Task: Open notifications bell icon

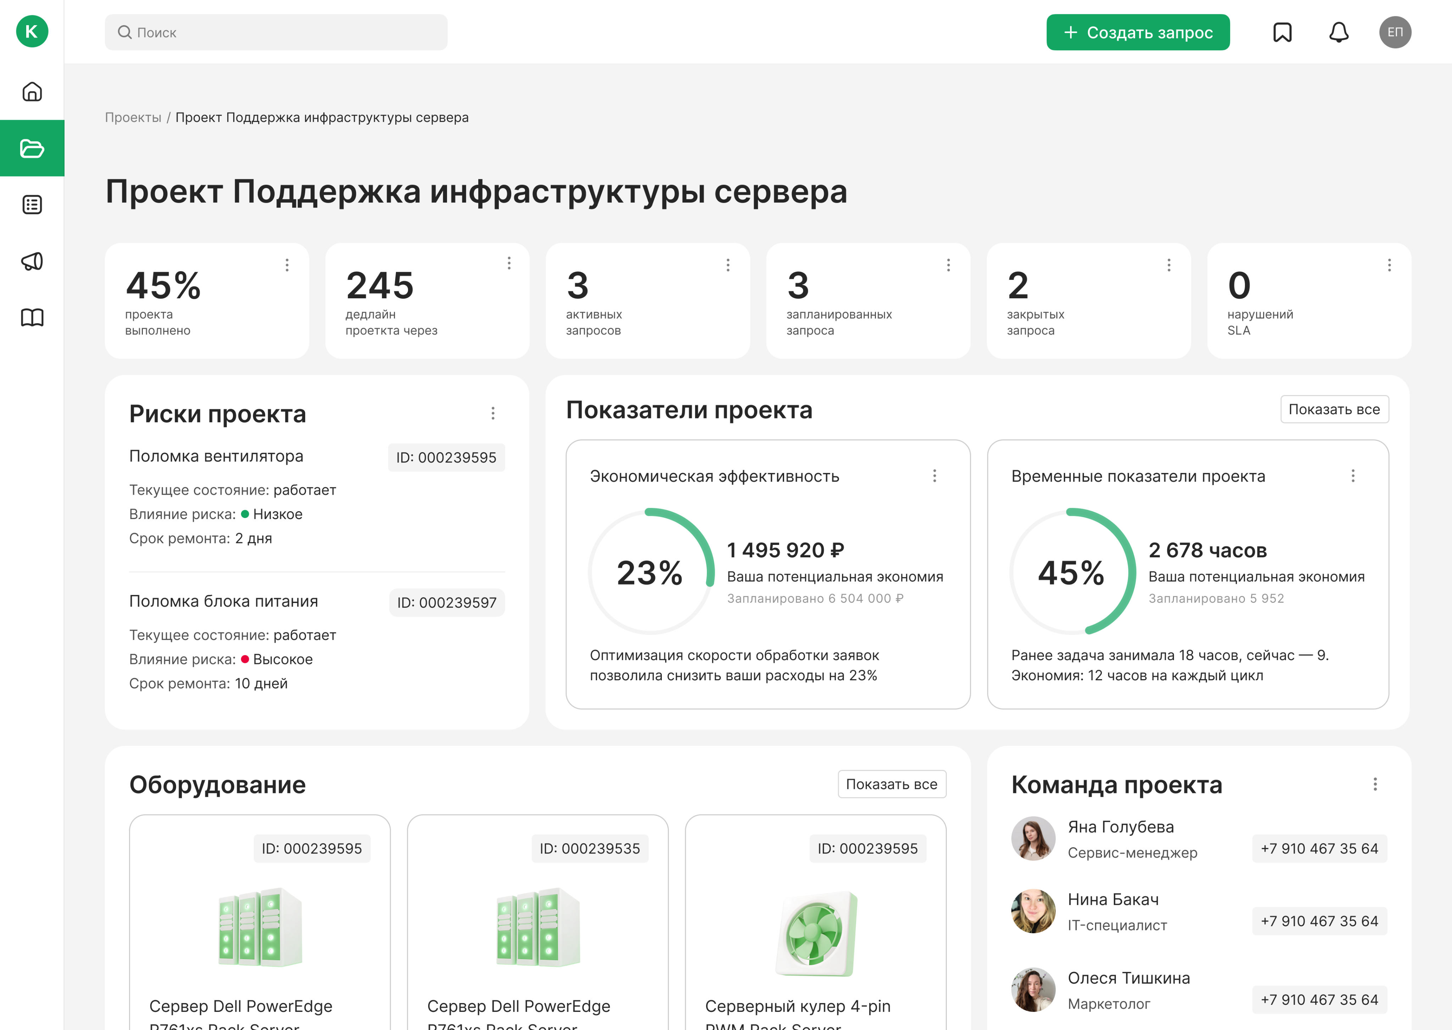Action: pos(1339,32)
